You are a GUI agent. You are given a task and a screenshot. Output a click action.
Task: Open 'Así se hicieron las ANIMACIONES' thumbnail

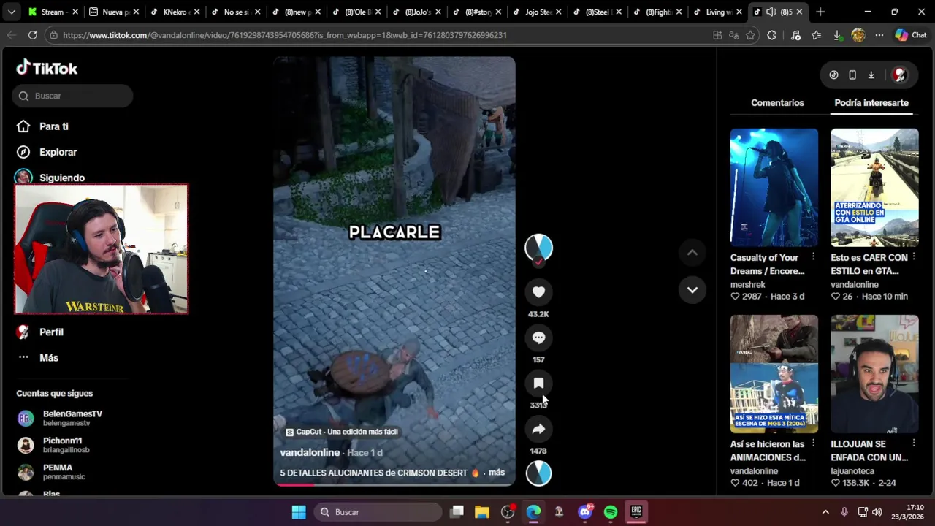[x=774, y=374]
